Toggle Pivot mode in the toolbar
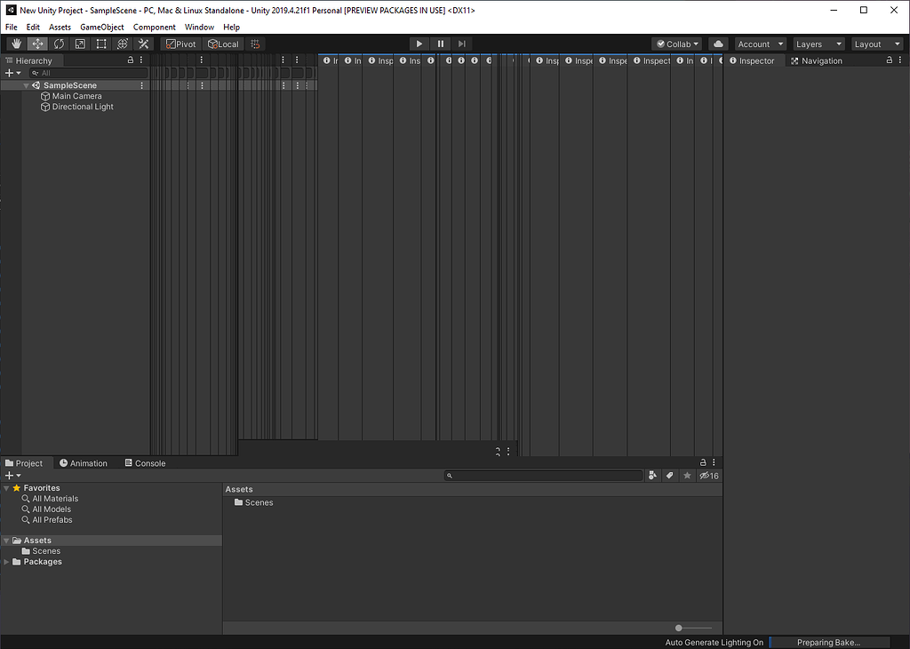Screen dimensions: 910x649 coord(180,43)
